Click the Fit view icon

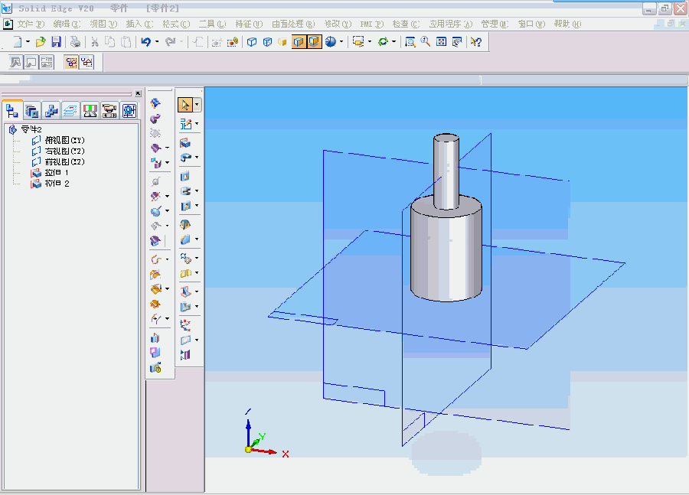pos(441,42)
